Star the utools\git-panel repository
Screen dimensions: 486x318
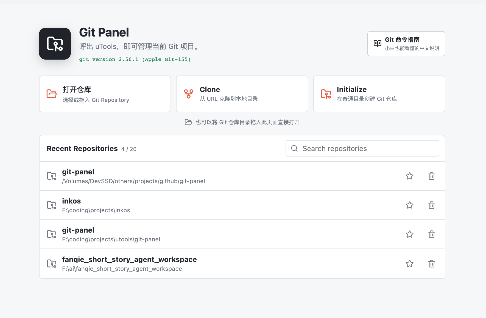pos(410,234)
